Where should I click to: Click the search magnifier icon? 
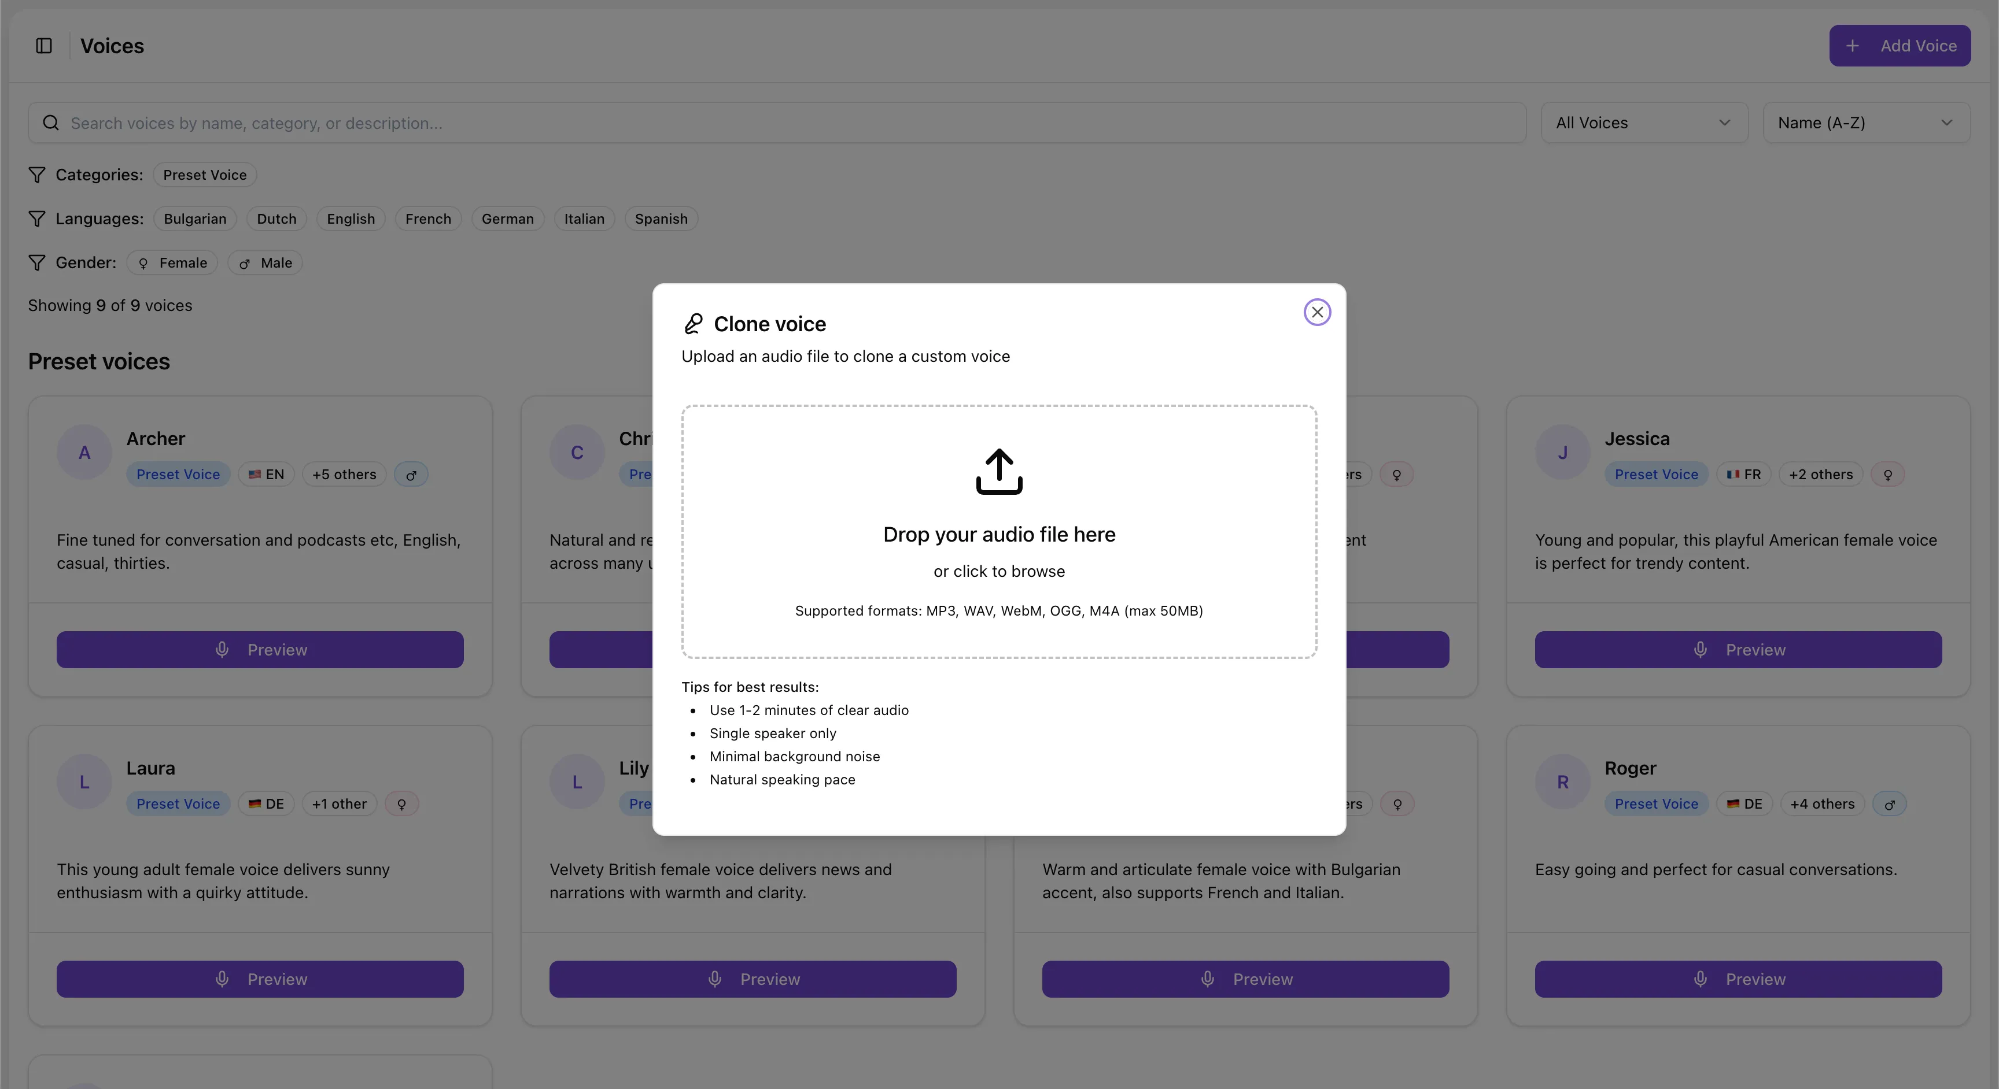(x=50, y=123)
